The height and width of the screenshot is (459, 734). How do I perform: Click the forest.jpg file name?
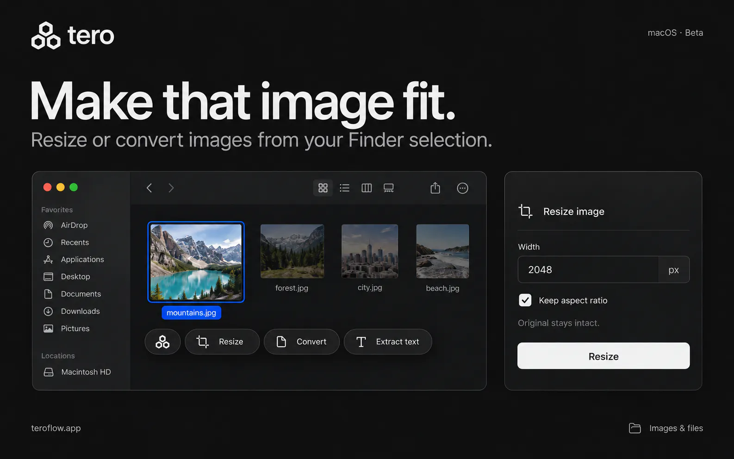pos(292,288)
